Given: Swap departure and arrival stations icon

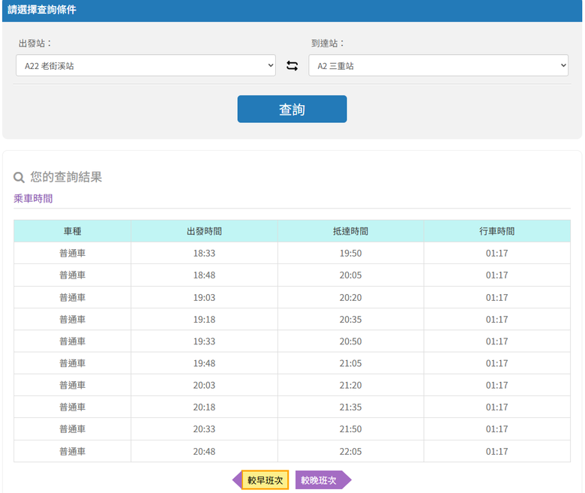Looking at the screenshot, I should [x=292, y=66].
